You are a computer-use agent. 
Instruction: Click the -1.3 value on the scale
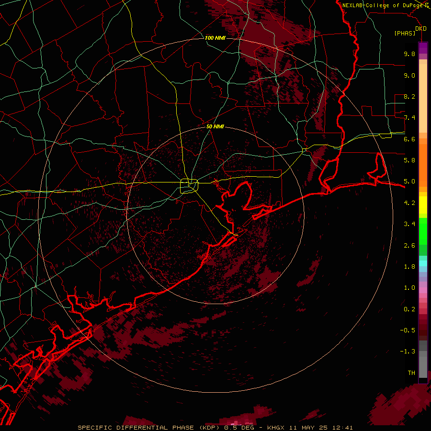tap(408, 352)
